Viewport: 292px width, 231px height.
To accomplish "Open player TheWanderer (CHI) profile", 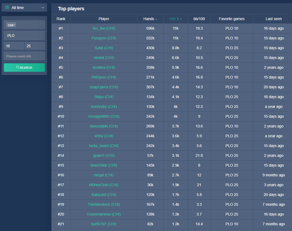I will pyautogui.click(x=104, y=204).
